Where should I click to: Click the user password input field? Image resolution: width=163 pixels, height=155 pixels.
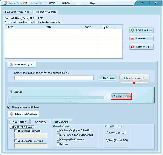31,136
